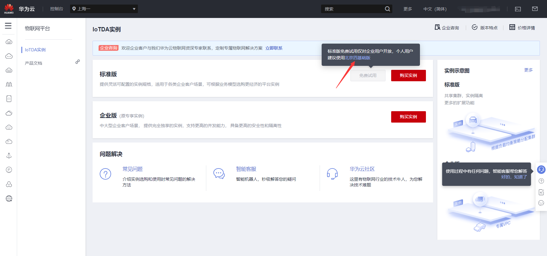Viewport: 547px width, 256px height.
Task: Click the 价格详情 calculator icon
Action: pyautogui.click(x=512, y=27)
